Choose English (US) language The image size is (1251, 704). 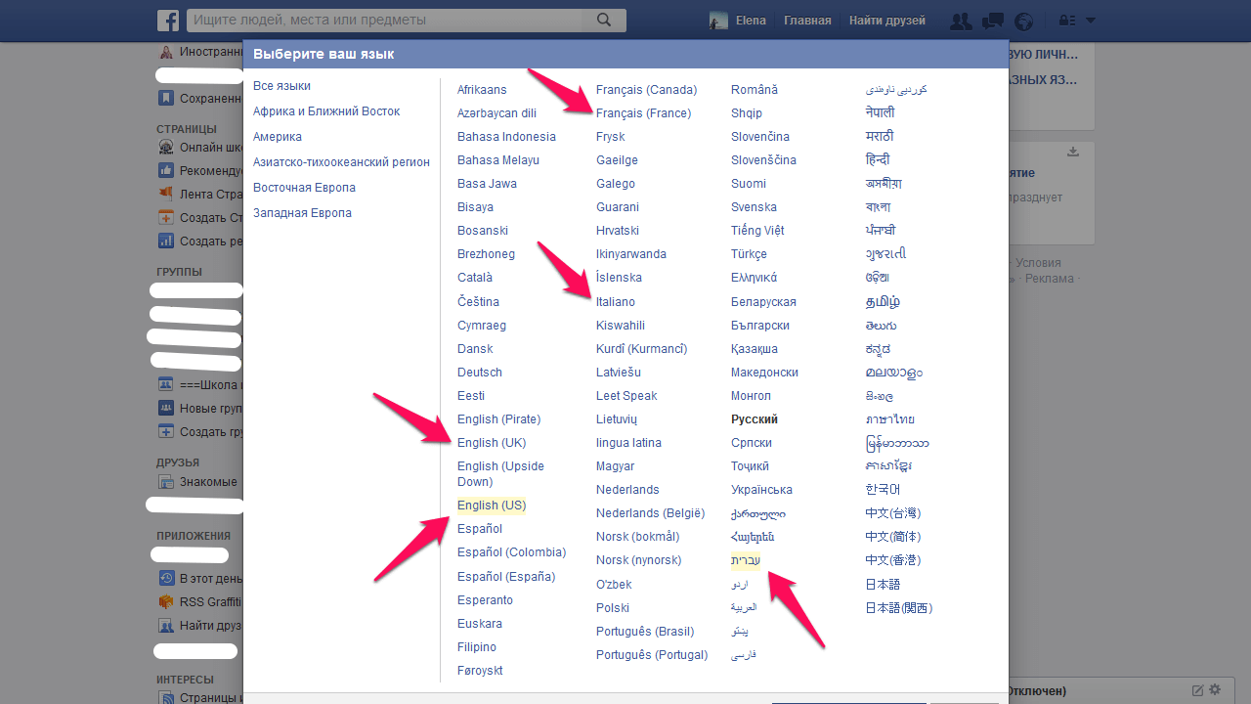click(x=492, y=506)
